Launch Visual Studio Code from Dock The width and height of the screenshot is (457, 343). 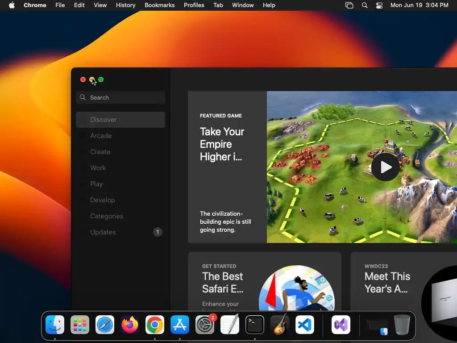pyautogui.click(x=304, y=325)
